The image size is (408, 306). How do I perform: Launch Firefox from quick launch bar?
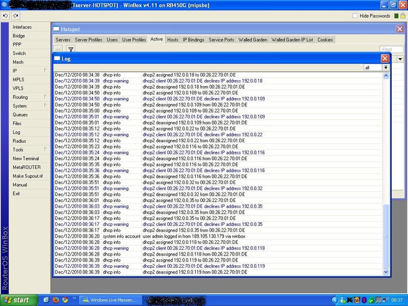click(56, 300)
